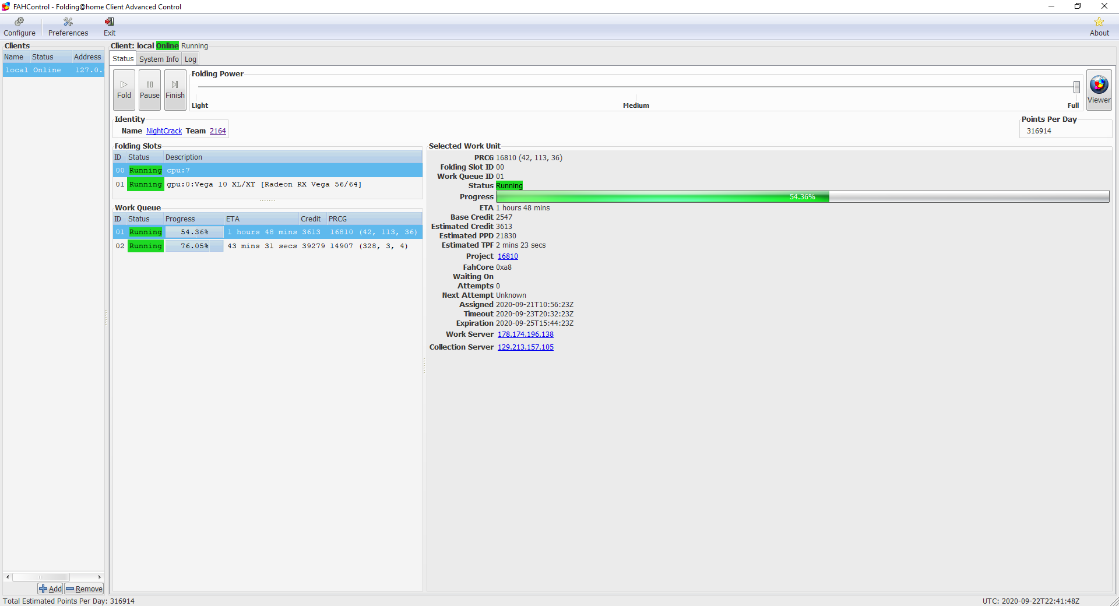Viewport: 1119px width, 606px height.
Task: Pause folding with the Pause button
Action: pos(149,90)
